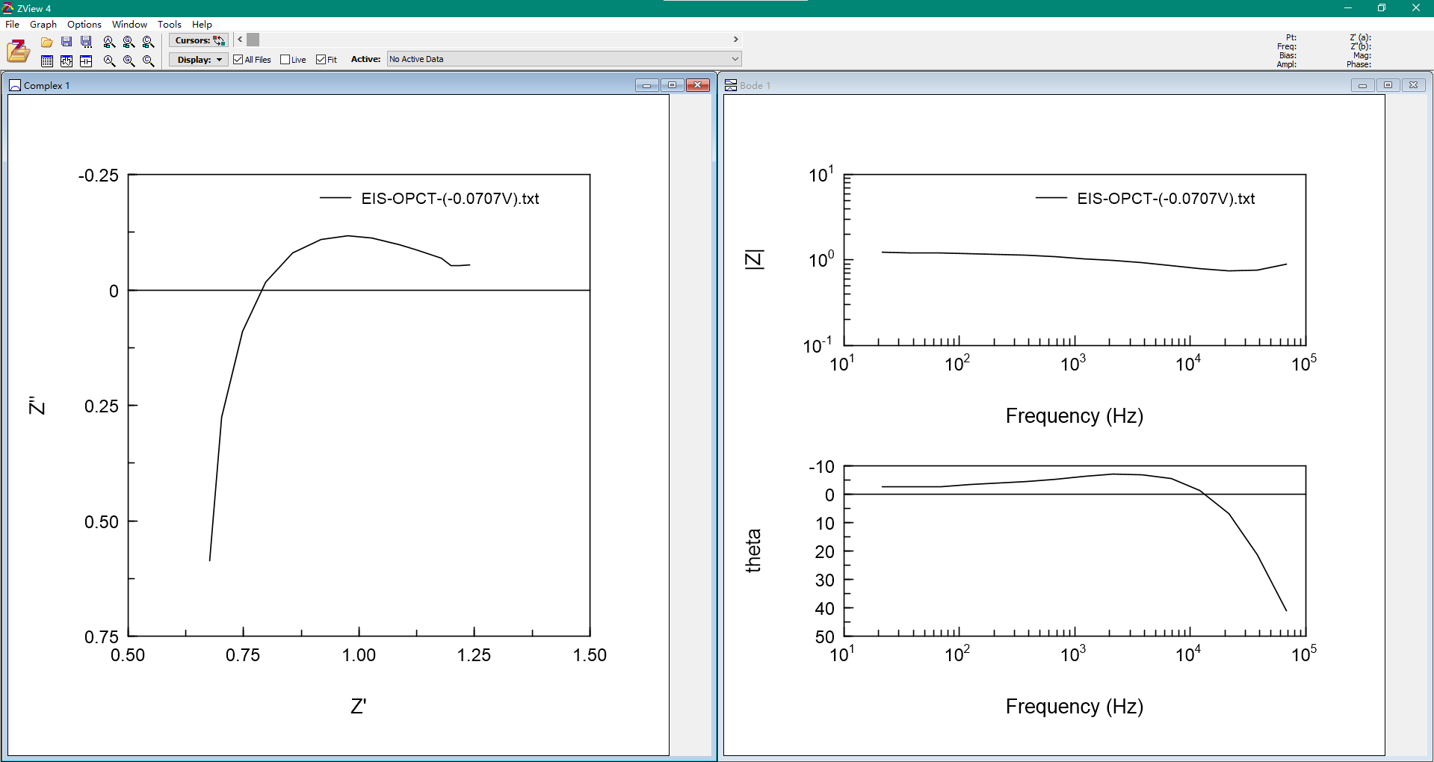Click the top-row magnifier icon labeled A
This screenshot has height=762, width=1434.
[x=109, y=42]
